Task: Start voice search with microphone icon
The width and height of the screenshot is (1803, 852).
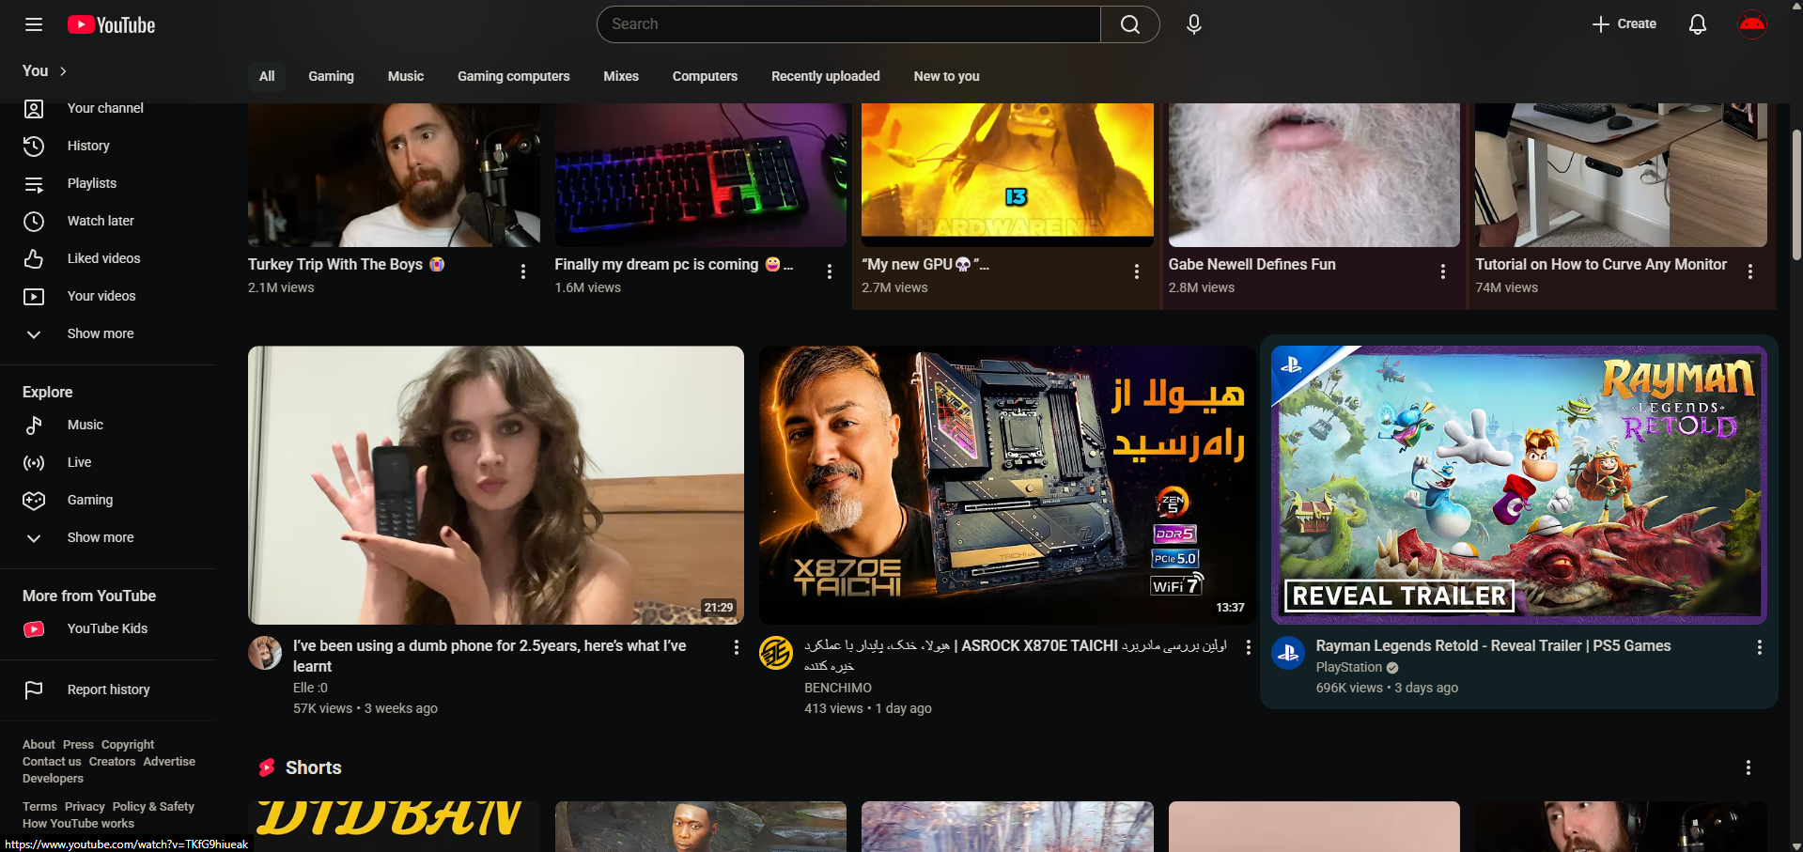Action: point(1193,24)
